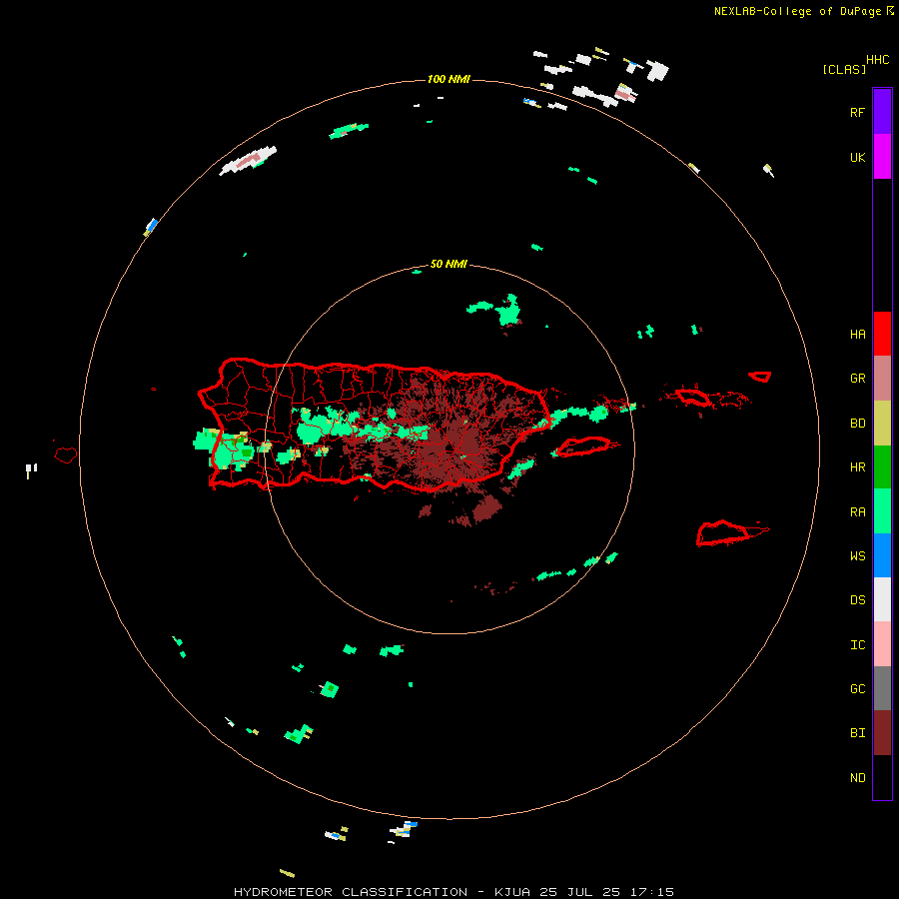This screenshot has height=899, width=899.
Task: Click the HR legend label
Action: (x=857, y=467)
